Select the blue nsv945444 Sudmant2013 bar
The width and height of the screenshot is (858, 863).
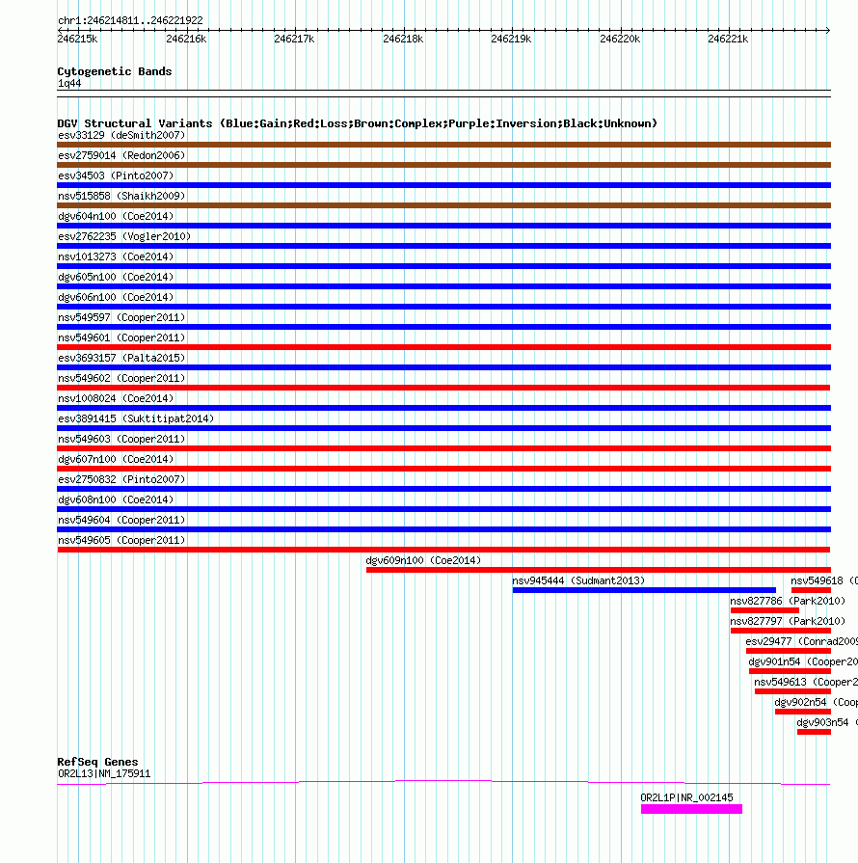point(644,590)
